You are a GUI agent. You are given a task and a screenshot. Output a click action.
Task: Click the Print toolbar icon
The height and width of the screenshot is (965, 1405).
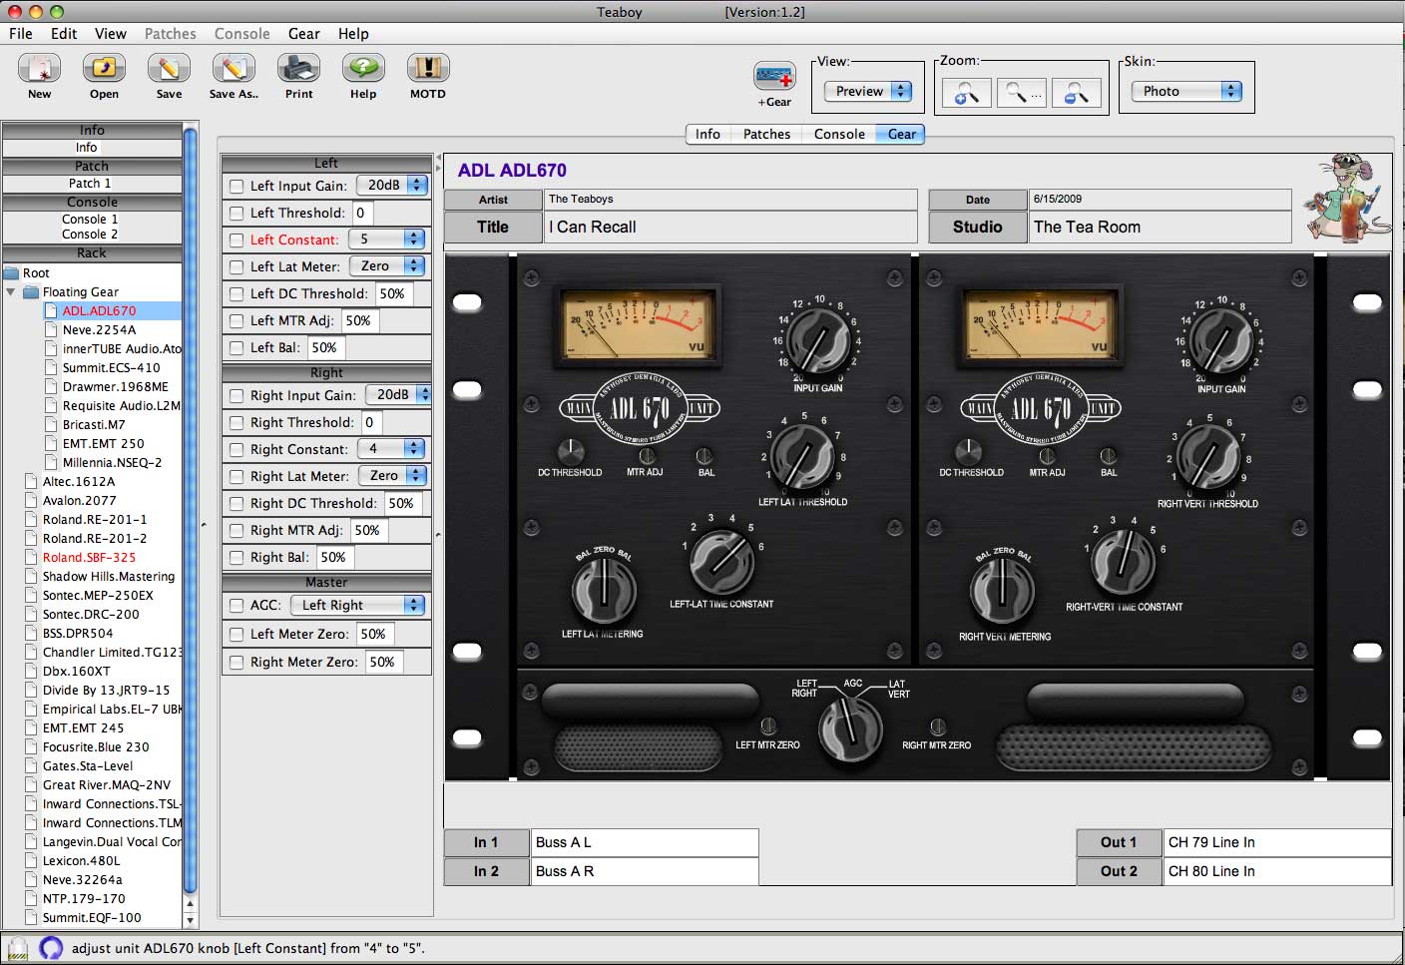coord(298,69)
